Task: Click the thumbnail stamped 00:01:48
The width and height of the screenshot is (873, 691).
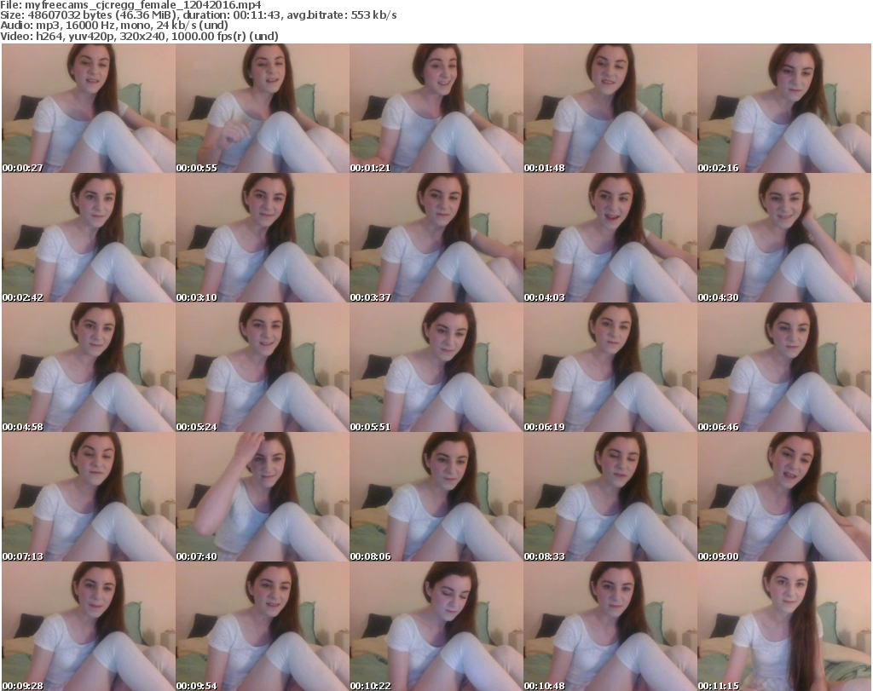Action: 610,108
